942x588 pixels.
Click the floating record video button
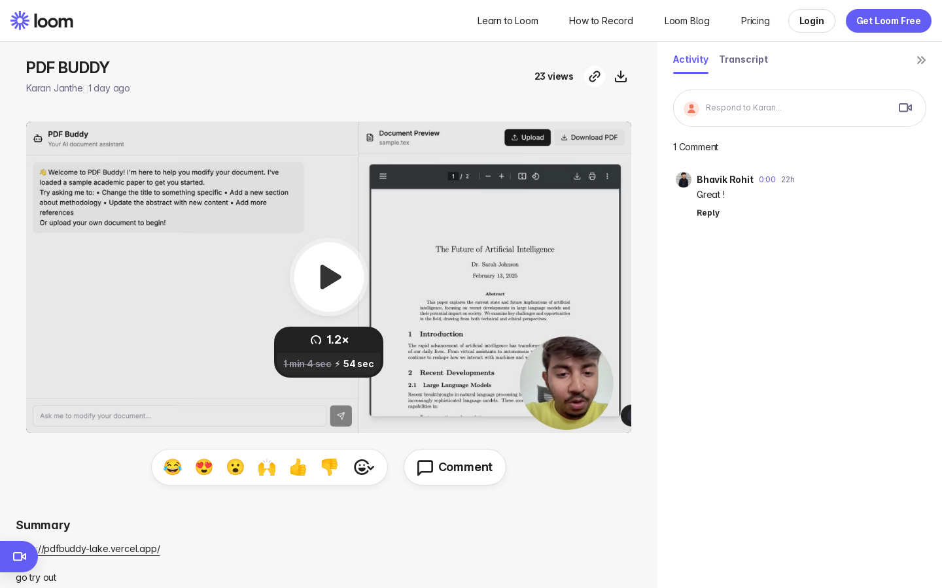[19, 557]
